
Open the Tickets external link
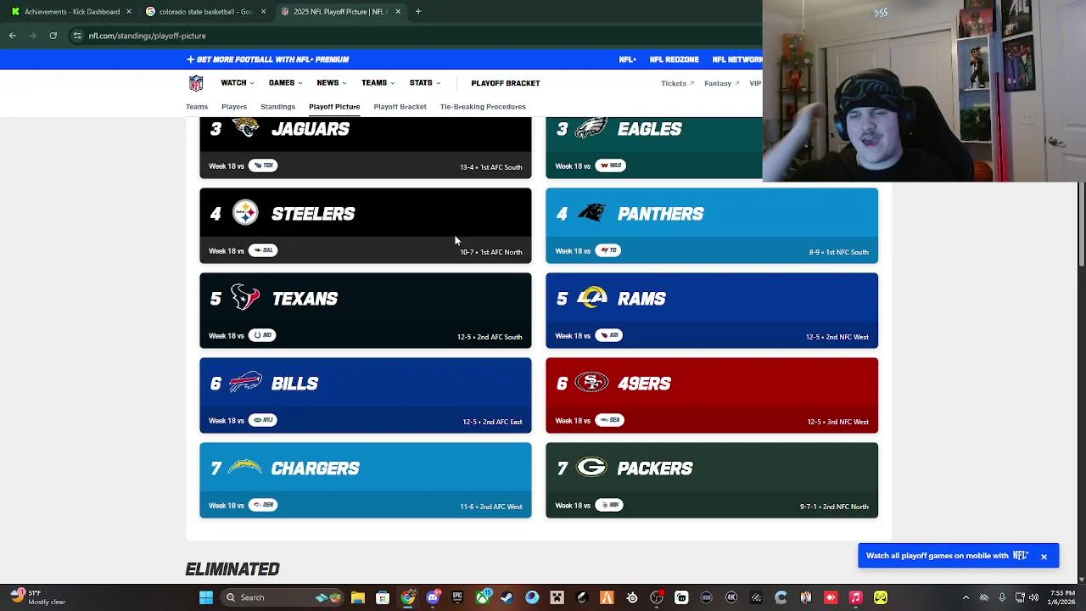point(677,83)
